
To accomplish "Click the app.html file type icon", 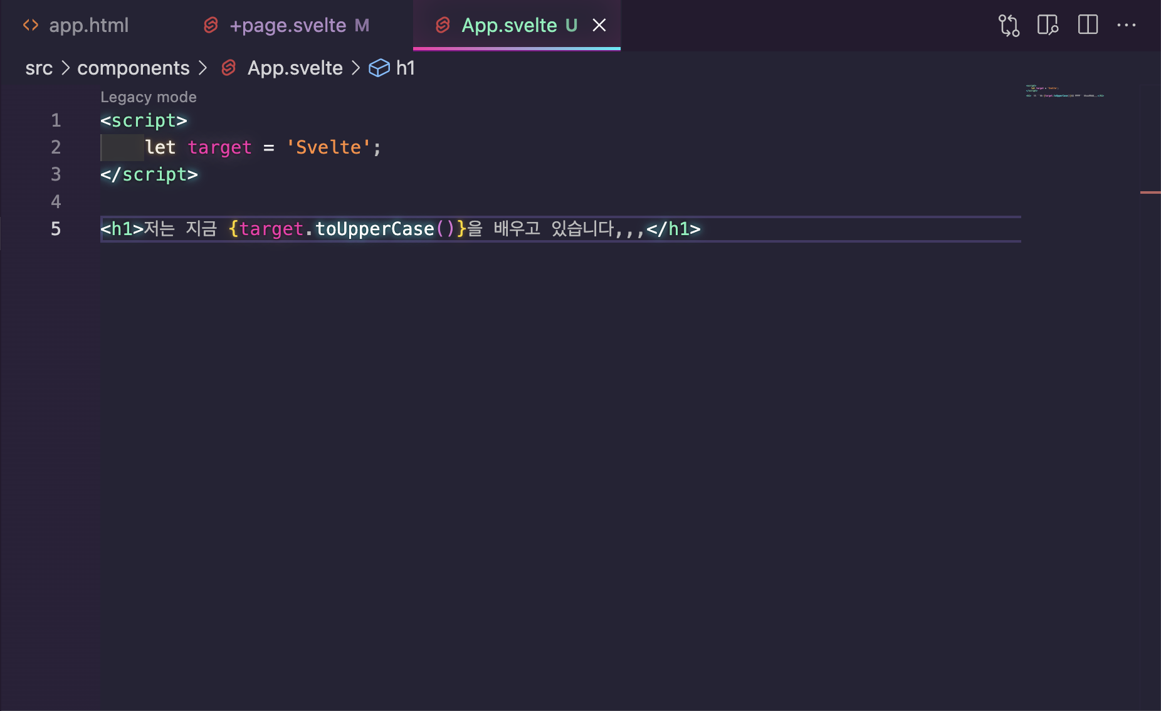I will (31, 25).
